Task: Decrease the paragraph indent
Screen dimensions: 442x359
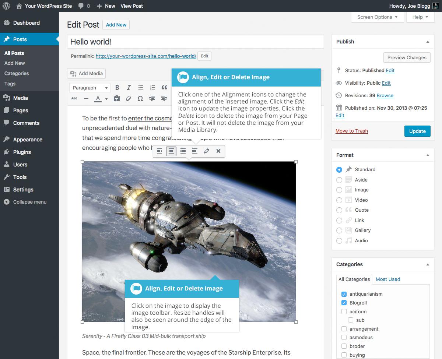Action: pos(152,98)
